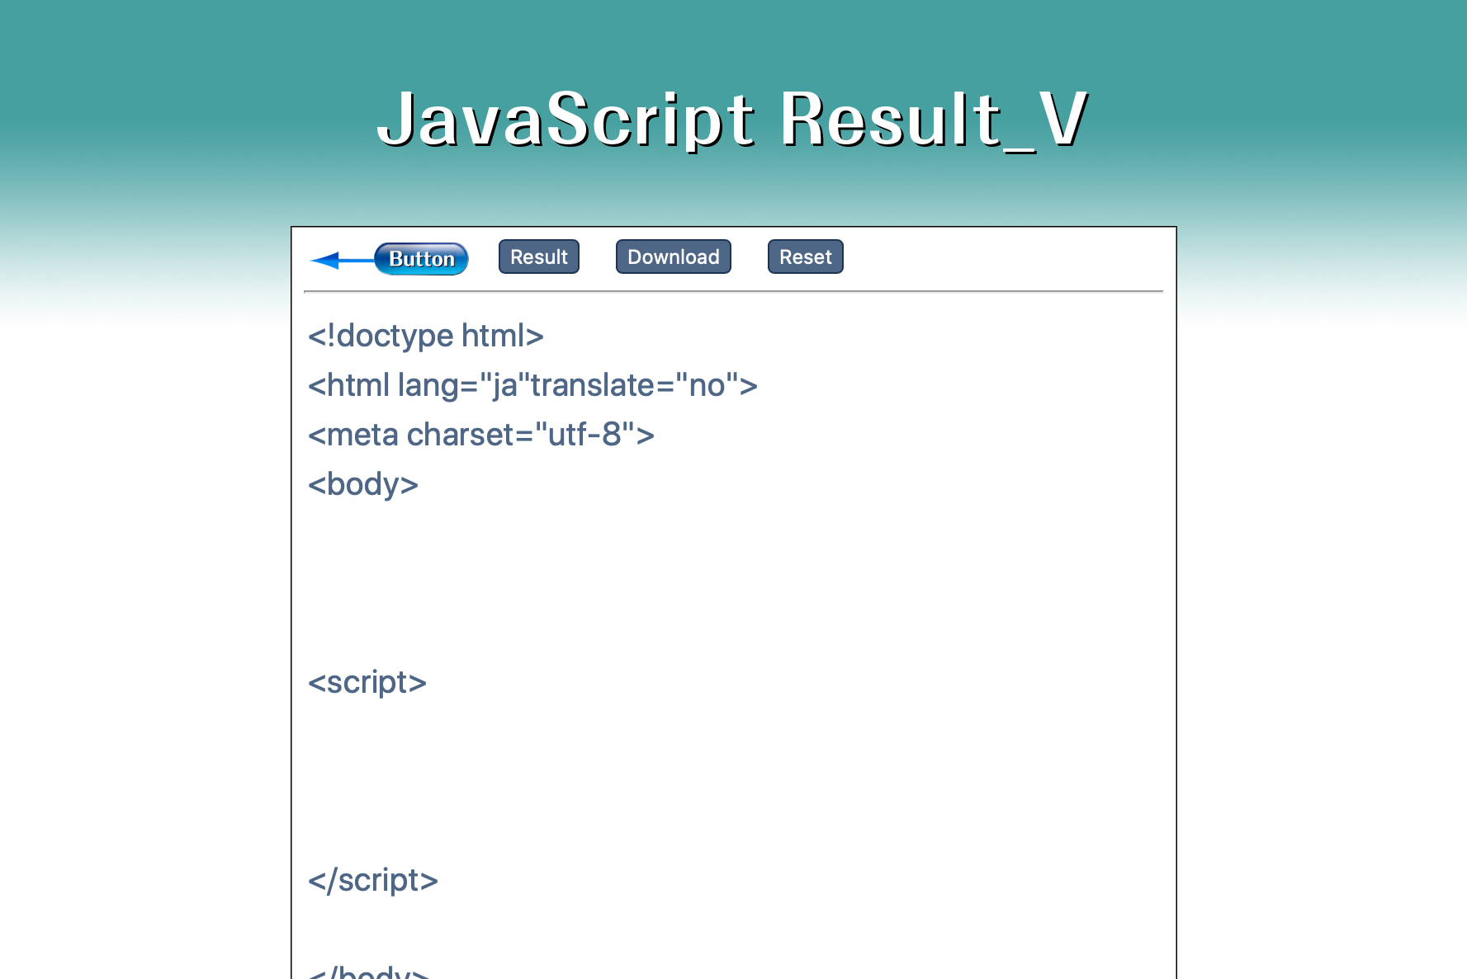Click "Result_V" in the page title
The image size is (1467, 979).
point(934,120)
